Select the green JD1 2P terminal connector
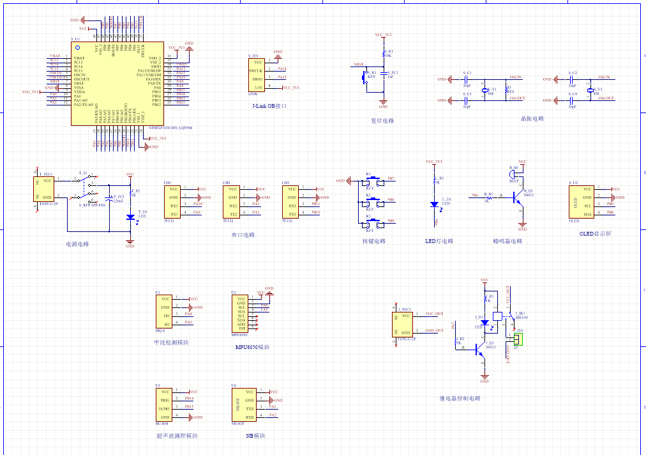646x455 pixels. pyautogui.click(x=518, y=338)
